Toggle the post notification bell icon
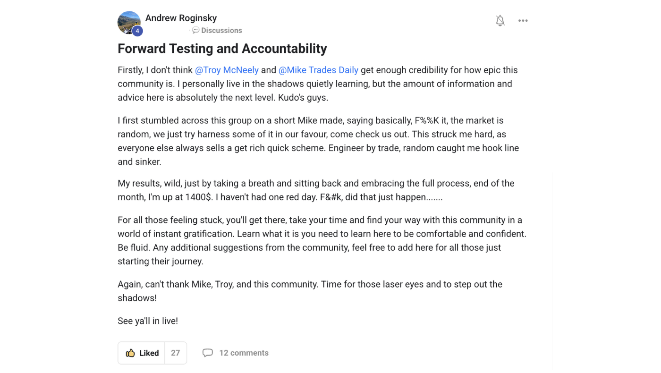This screenshot has height=373, width=661. [x=500, y=21]
